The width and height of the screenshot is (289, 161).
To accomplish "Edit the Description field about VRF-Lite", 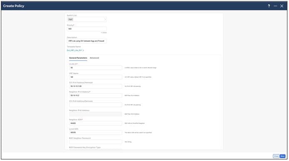I will pyautogui.click(x=86, y=41).
